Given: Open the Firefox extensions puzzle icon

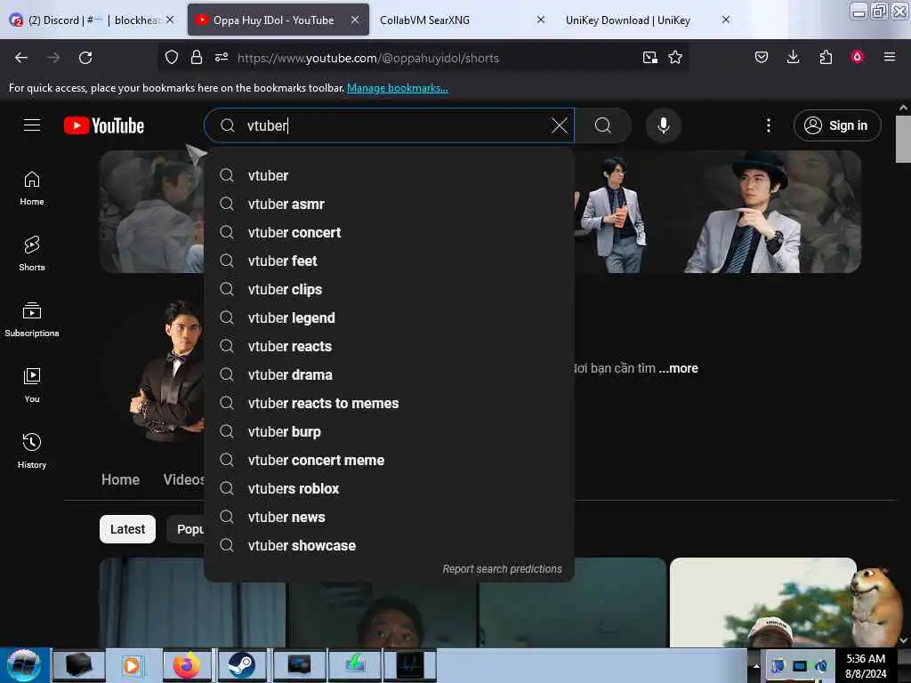Looking at the screenshot, I should (x=826, y=58).
